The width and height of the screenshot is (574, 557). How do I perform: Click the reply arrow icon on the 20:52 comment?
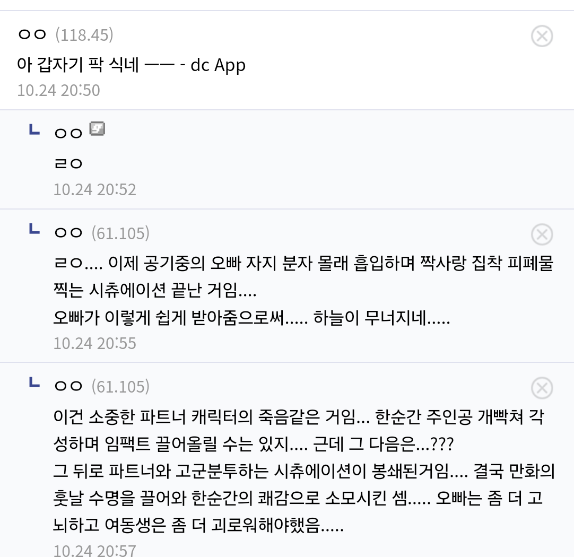pos(34,130)
